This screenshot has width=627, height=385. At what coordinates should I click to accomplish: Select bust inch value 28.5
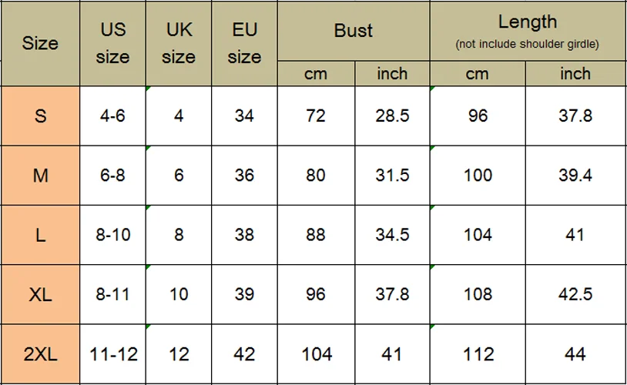[392, 116]
